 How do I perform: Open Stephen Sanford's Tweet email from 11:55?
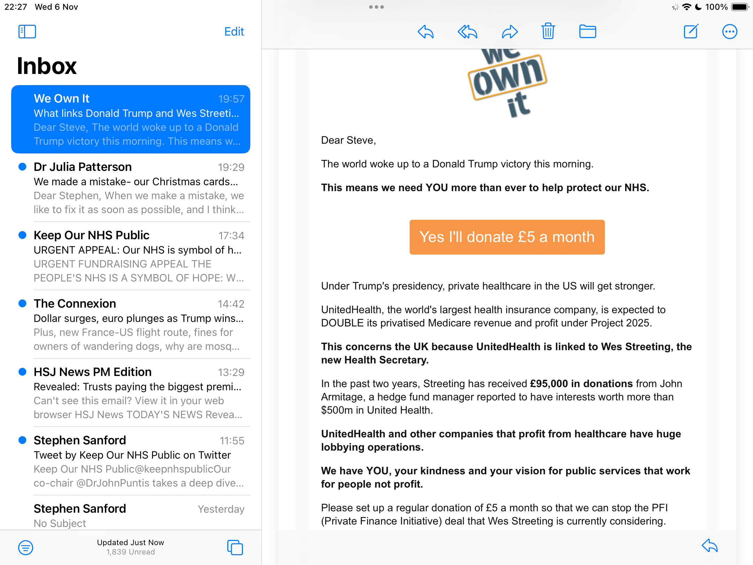pos(131,461)
